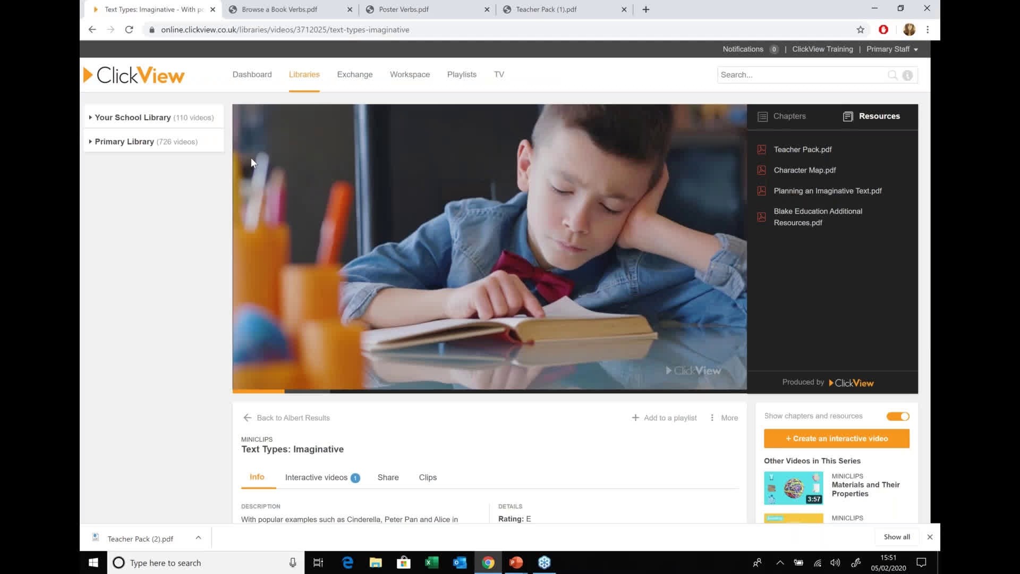Click the video progress bar

[x=489, y=391]
